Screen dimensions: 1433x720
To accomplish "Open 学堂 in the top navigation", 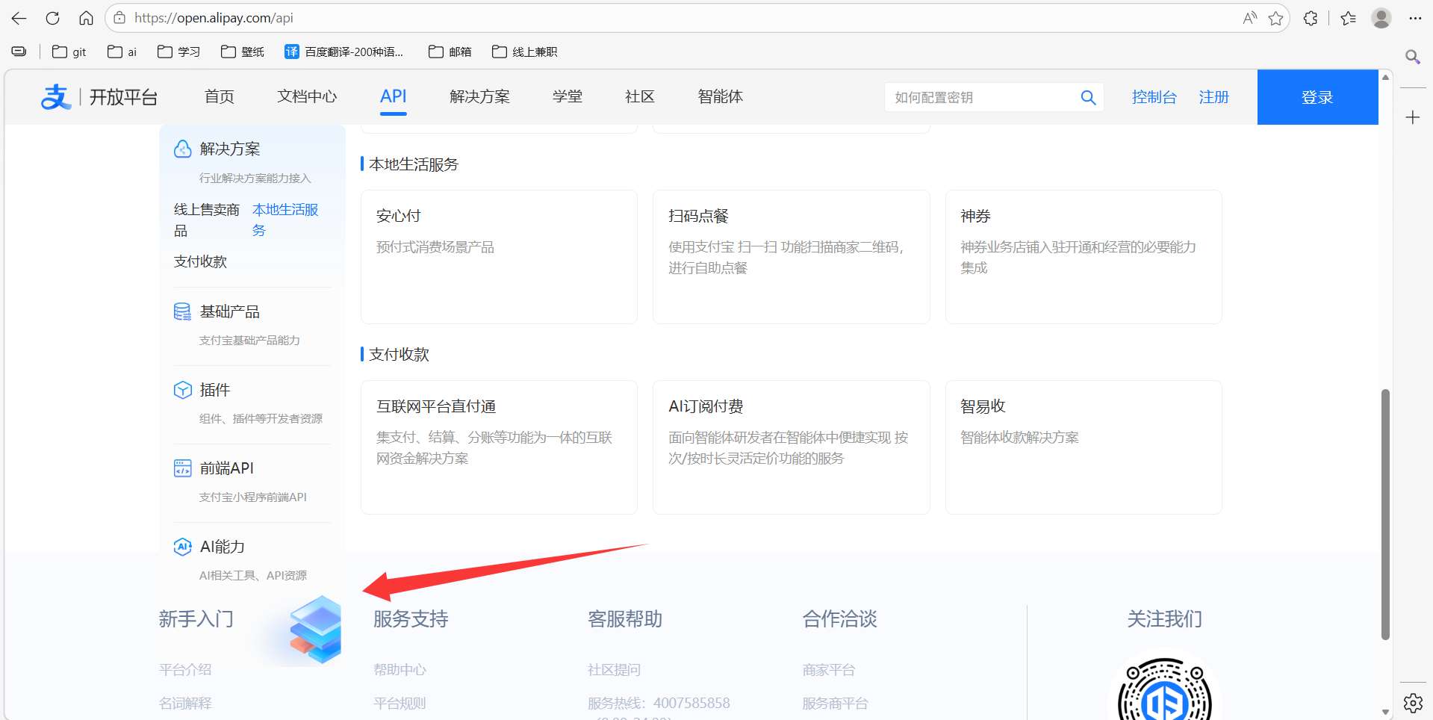I will pyautogui.click(x=568, y=96).
